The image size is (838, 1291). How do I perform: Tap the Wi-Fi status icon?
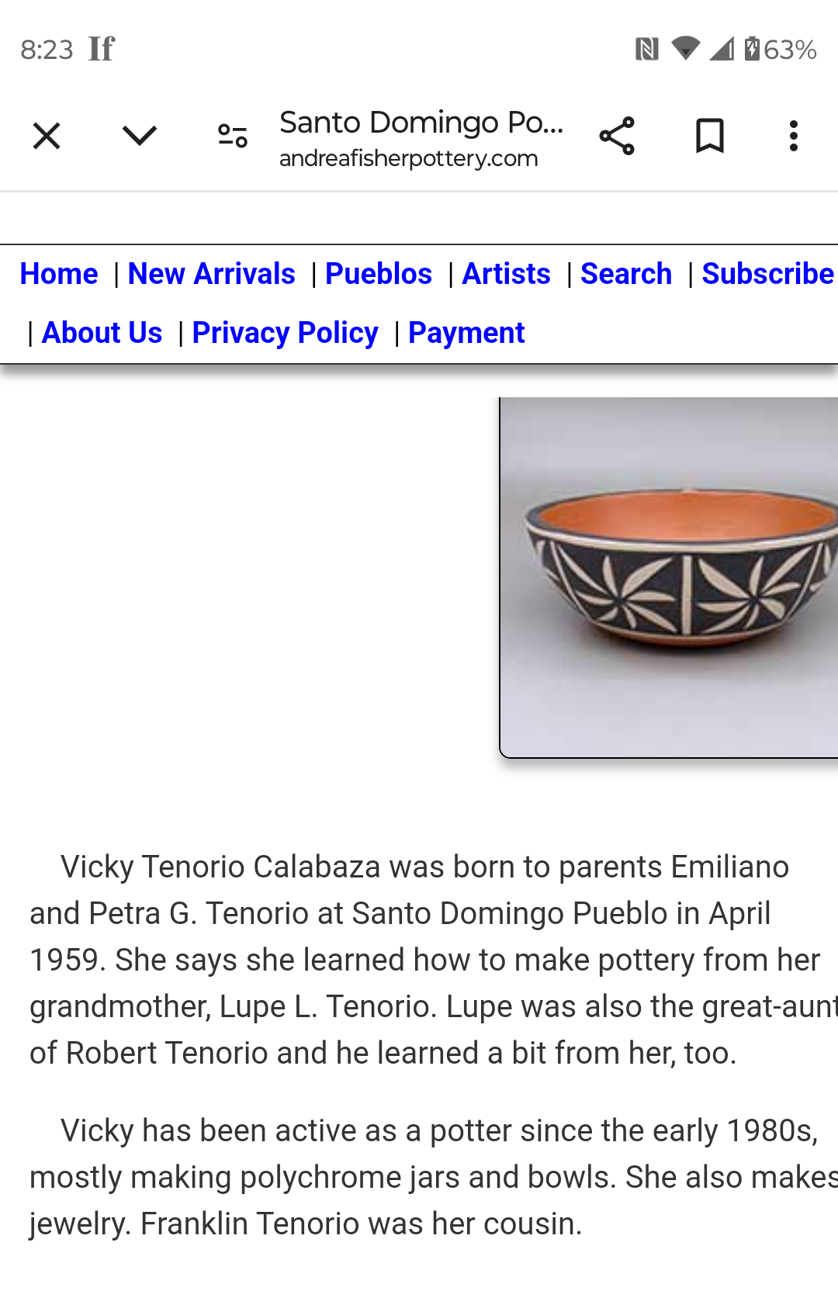(x=685, y=49)
